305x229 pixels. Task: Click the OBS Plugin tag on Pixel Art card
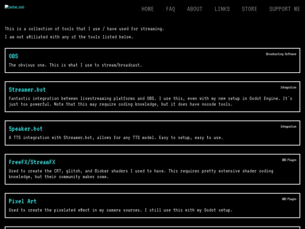coord(289,199)
